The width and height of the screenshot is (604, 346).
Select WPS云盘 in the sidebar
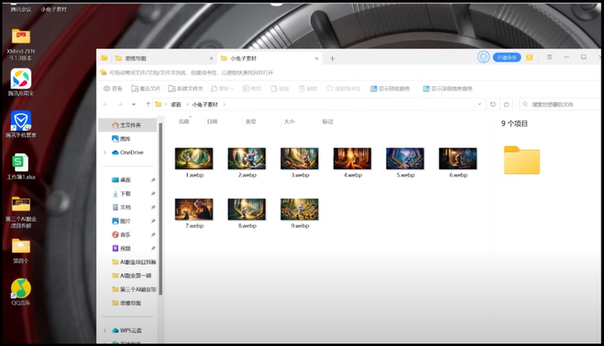click(x=127, y=330)
